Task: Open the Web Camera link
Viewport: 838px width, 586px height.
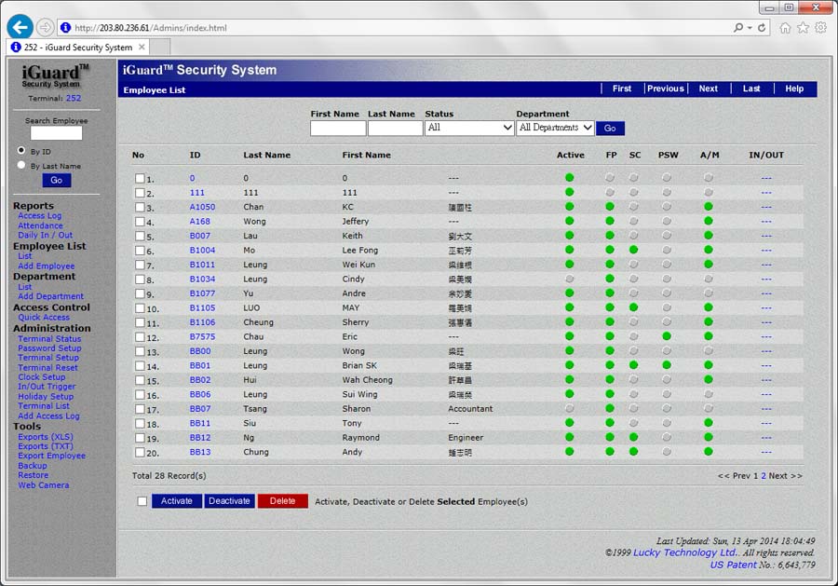Action: (x=43, y=485)
